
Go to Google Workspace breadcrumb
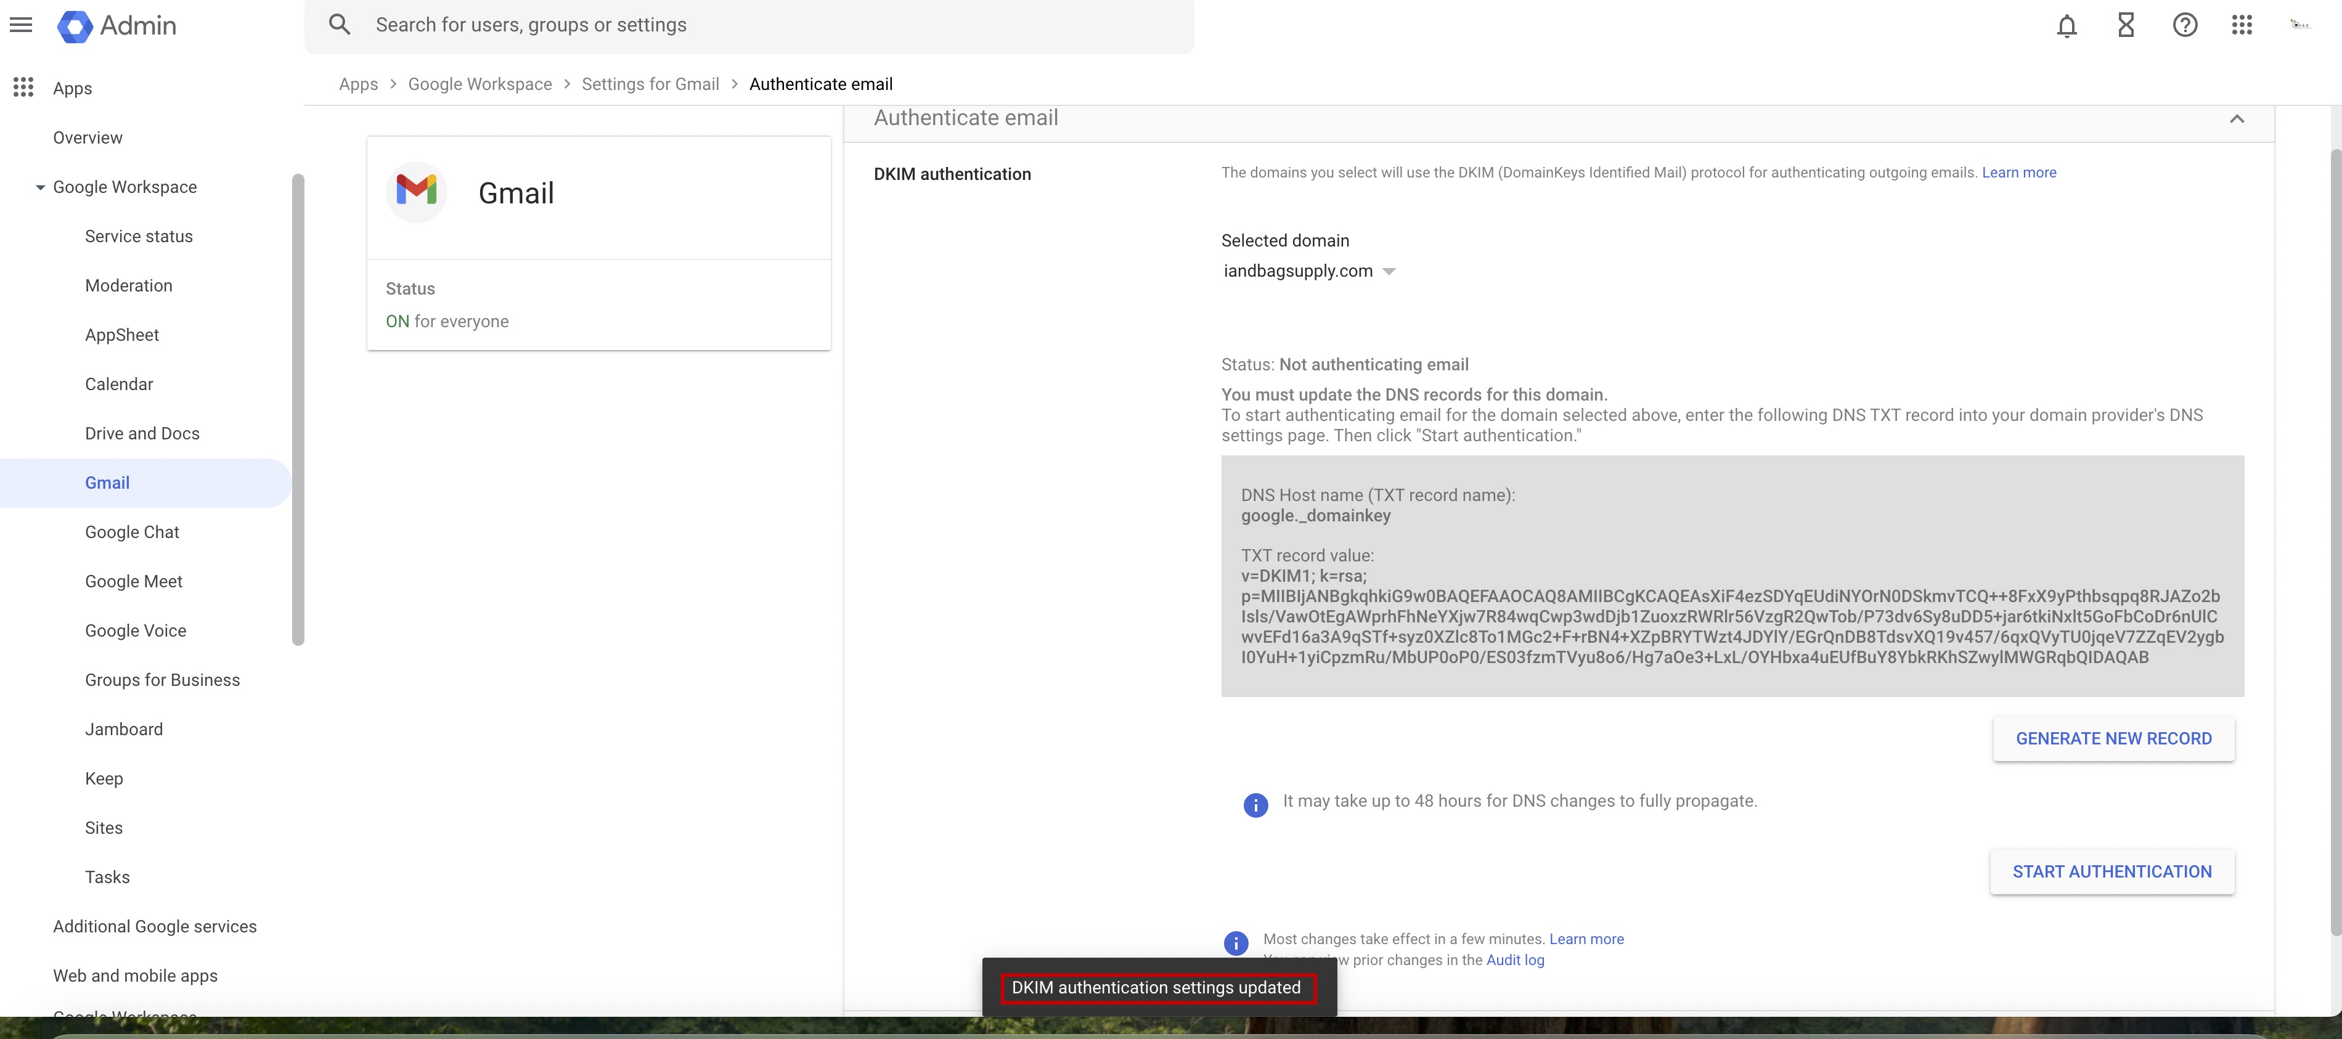click(x=480, y=84)
